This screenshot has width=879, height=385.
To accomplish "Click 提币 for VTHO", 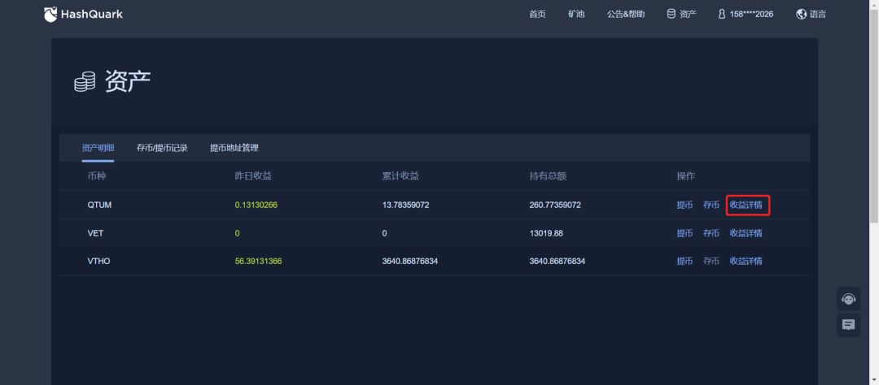I will tap(684, 262).
